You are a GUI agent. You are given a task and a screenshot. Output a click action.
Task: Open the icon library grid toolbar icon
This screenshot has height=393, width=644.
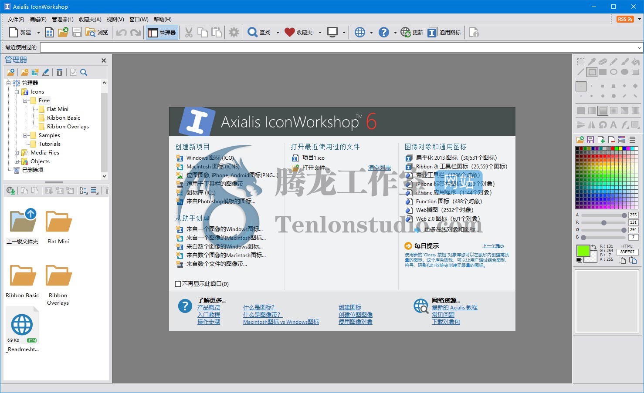(49, 32)
